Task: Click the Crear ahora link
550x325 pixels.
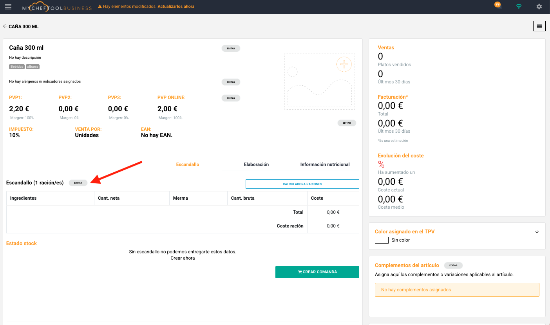Action: [x=183, y=258]
